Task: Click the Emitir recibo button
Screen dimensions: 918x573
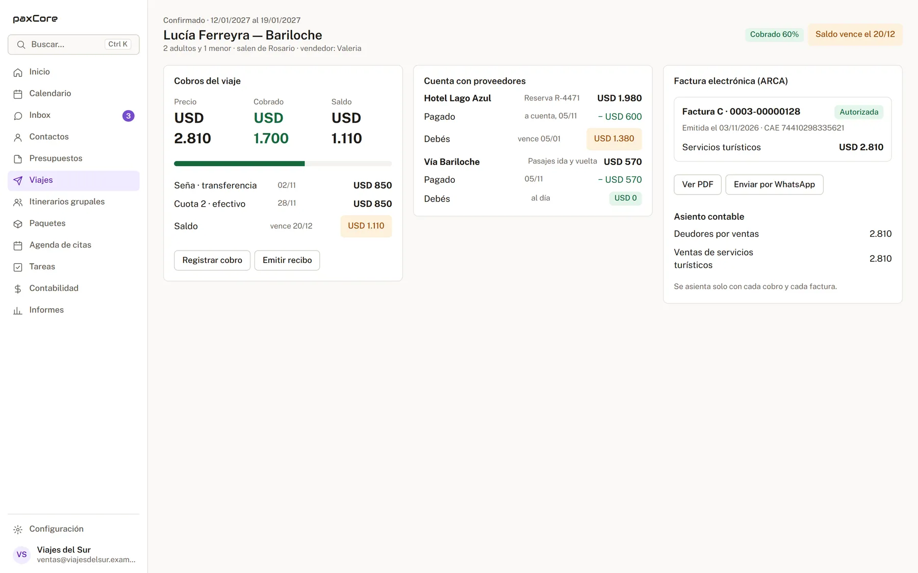Action: coord(287,260)
